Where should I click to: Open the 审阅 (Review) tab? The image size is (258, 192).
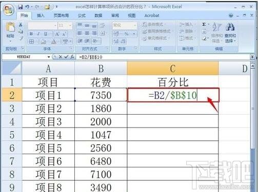[x=115, y=15]
